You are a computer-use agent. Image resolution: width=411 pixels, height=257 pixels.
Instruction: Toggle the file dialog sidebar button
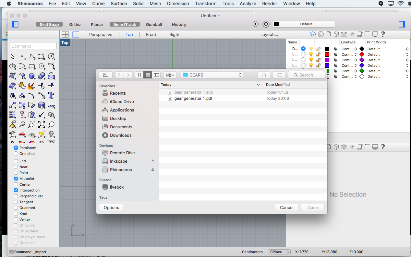(106, 75)
